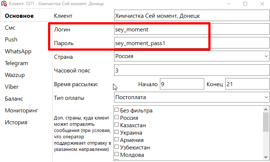Image resolution: width=270 pixels, height=162 pixels.
Task: Check the Армения checkbox
Action: tap(117, 139)
